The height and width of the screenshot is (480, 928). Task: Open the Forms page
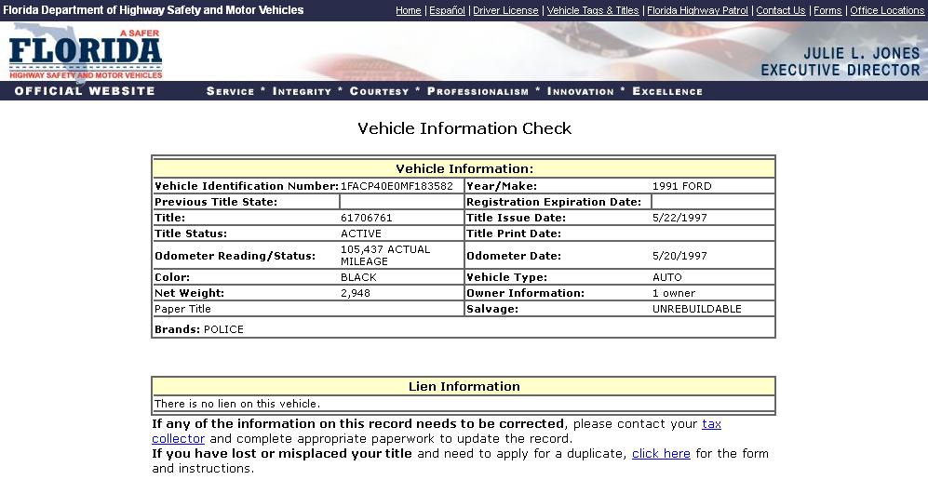(x=827, y=10)
